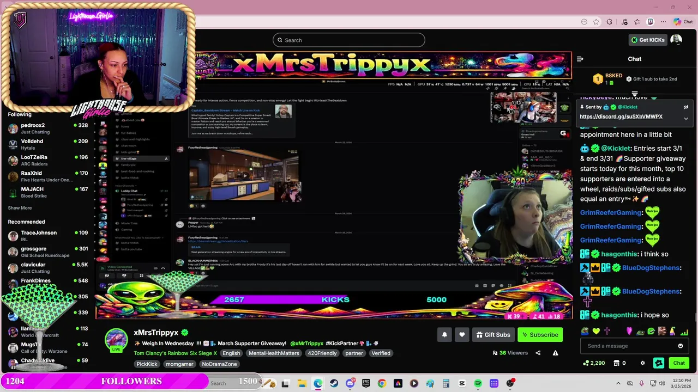Click the Gift Subs button
Image resolution: width=698 pixels, height=392 pixels.
[x=493, y=335]
